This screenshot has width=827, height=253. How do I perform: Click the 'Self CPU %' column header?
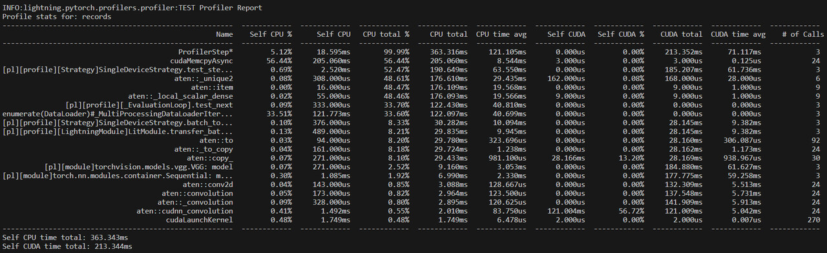[271, 34]
